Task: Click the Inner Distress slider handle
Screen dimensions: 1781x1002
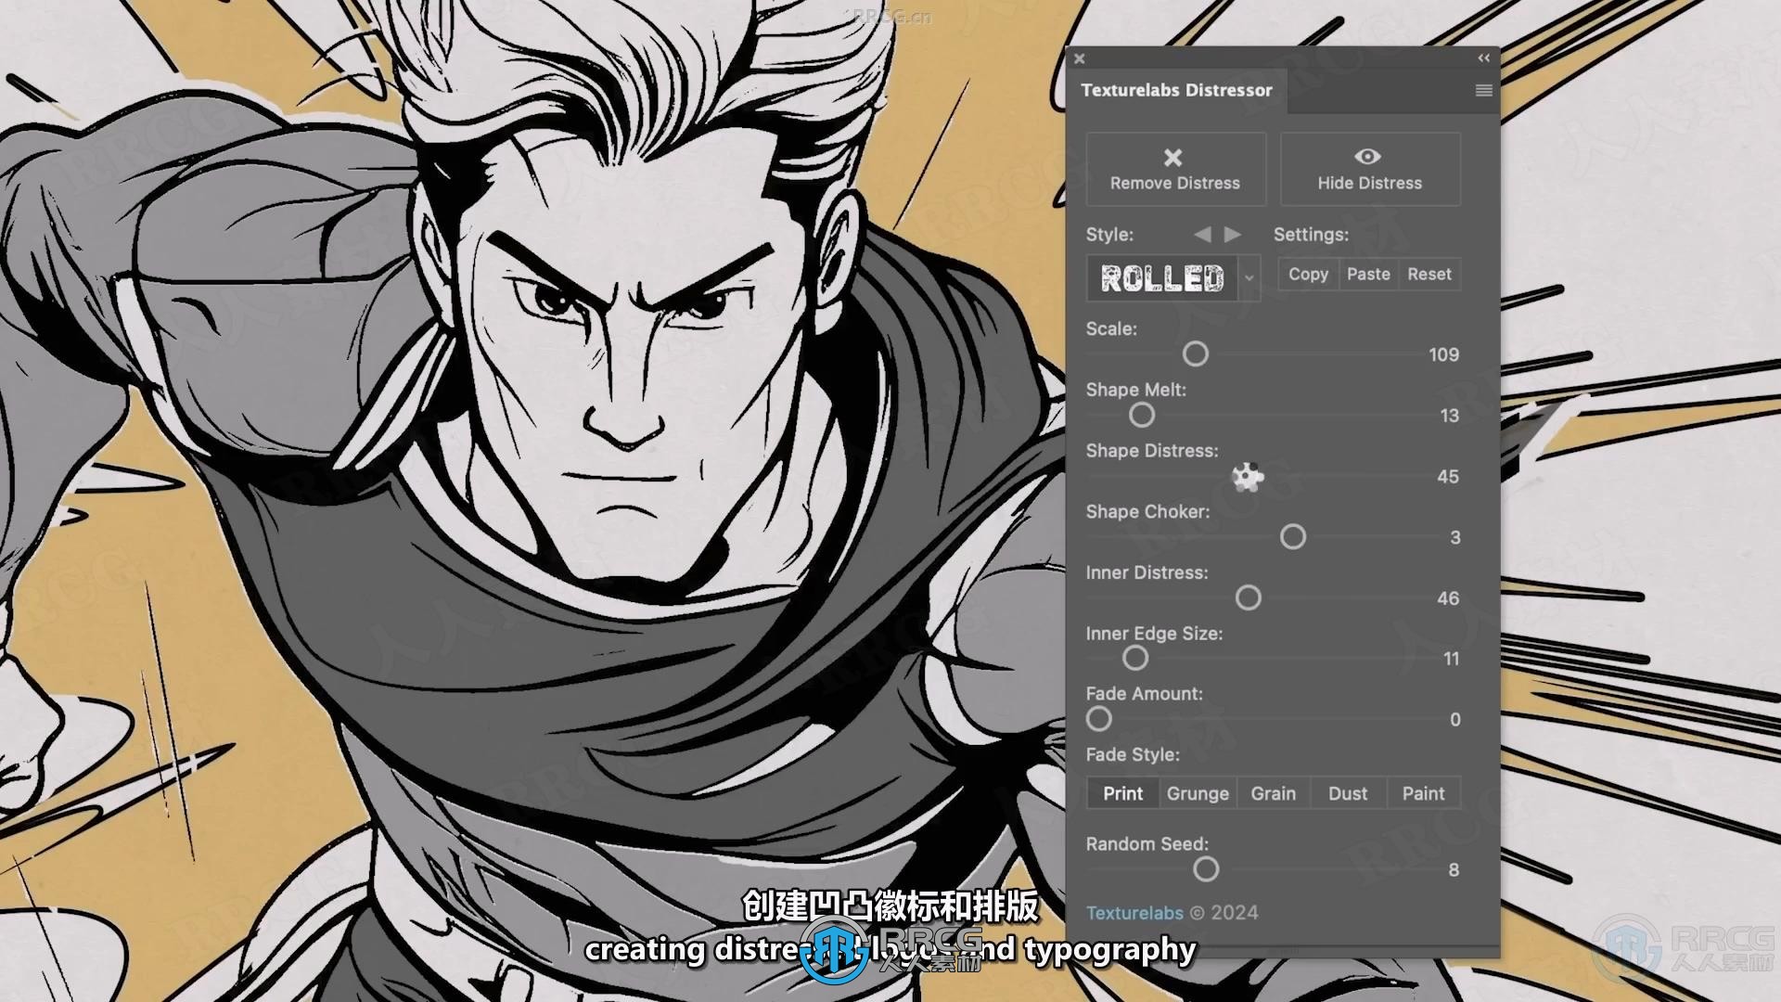Action: coord(1249,597)
